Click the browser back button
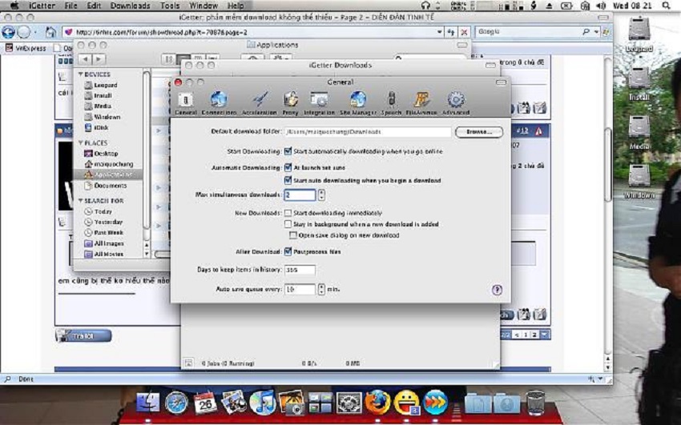The image size is (681, 425). point(8,32)
